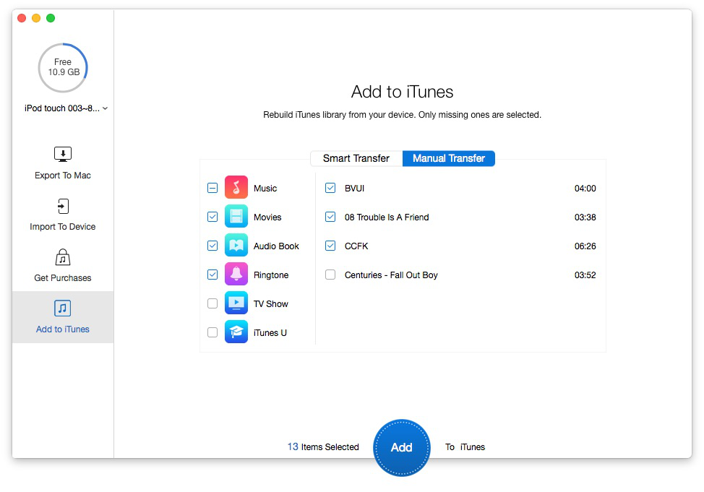Viewport: 704px width, 492px height.
Task: Click the iPod touch 003~8... device name
Action: [x=62, y=108]
